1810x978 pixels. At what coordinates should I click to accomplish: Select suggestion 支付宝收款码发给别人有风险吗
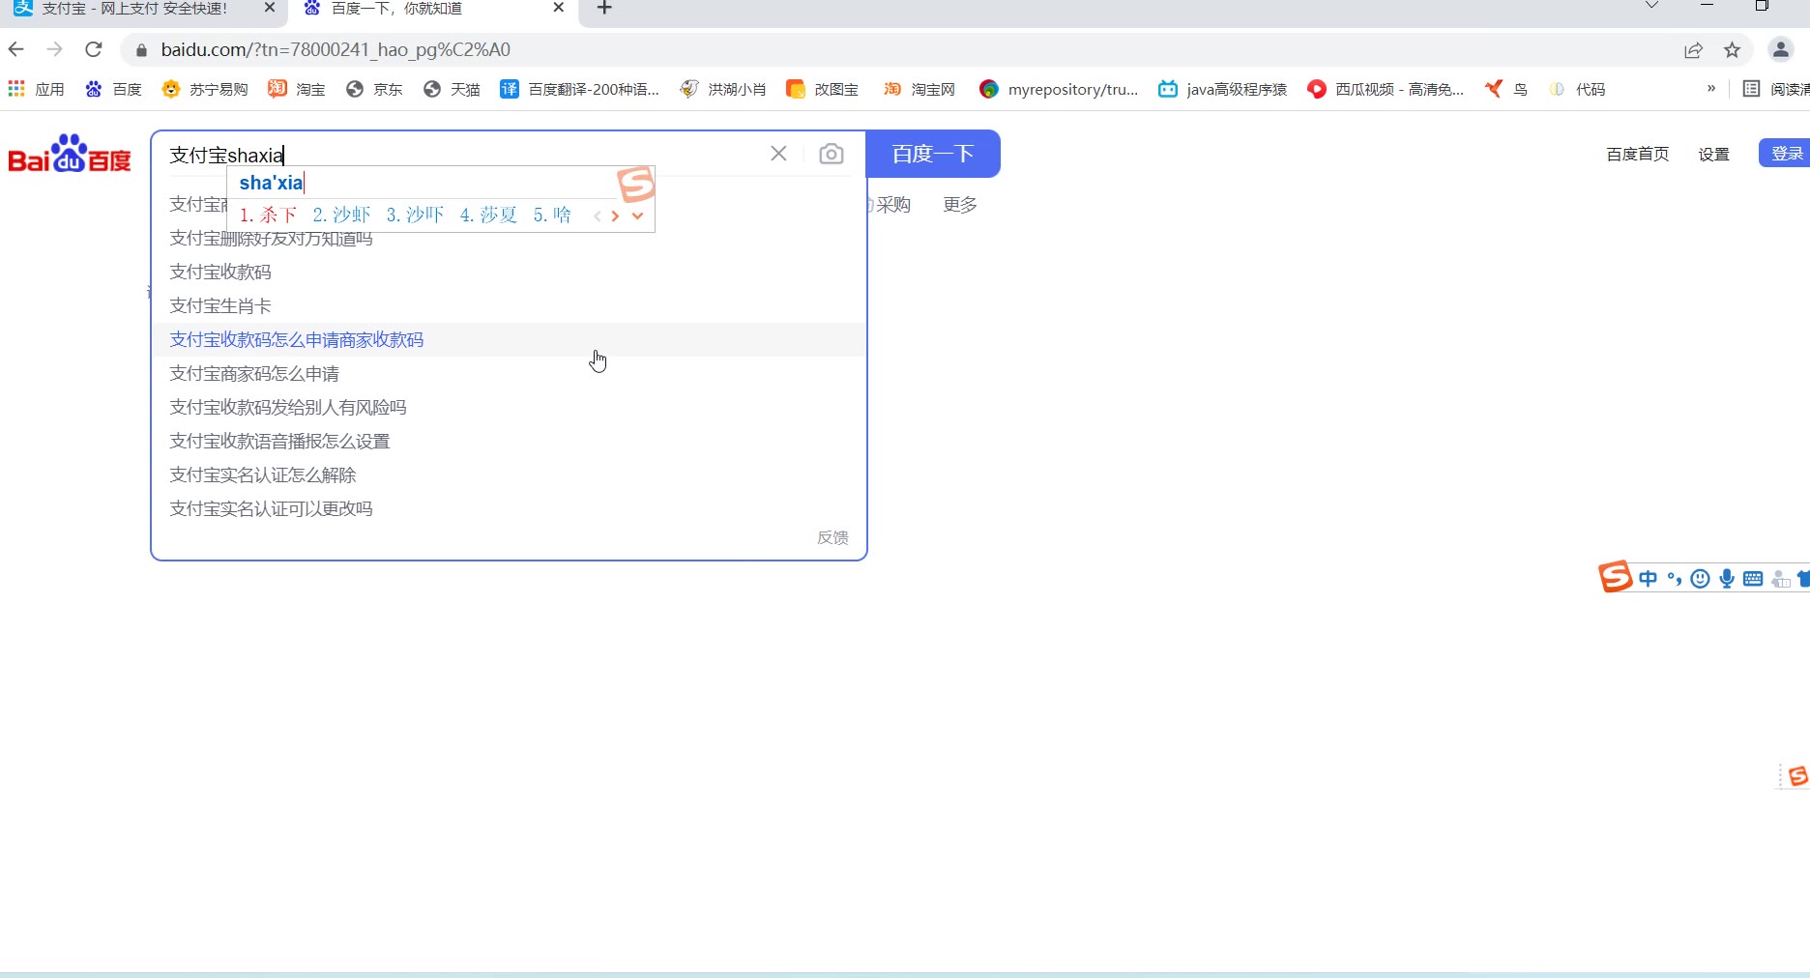(509, 408)
